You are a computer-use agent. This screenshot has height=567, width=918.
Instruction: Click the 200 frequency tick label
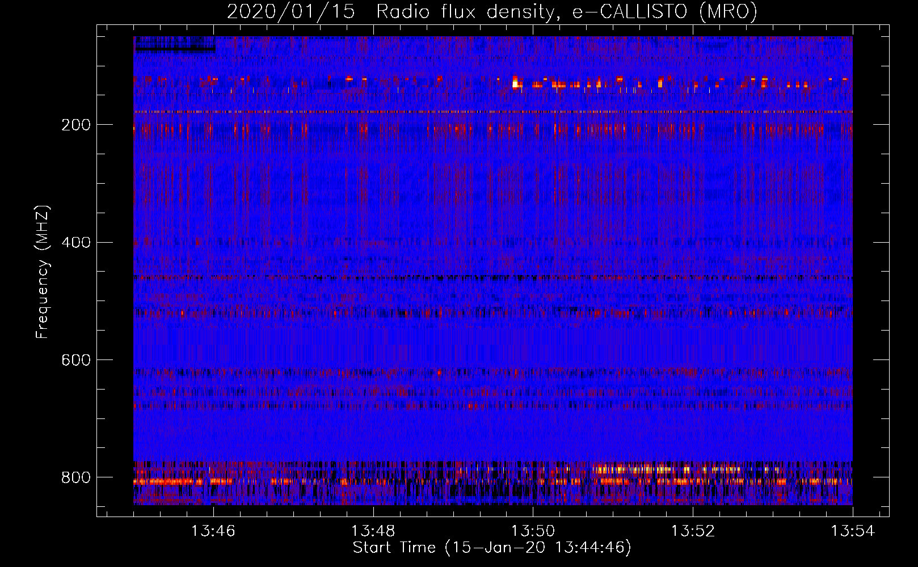pyautogui.click(x=76, y=125)
